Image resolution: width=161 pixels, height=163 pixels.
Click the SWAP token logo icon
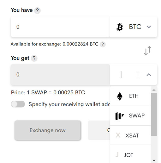pos(120,116)
